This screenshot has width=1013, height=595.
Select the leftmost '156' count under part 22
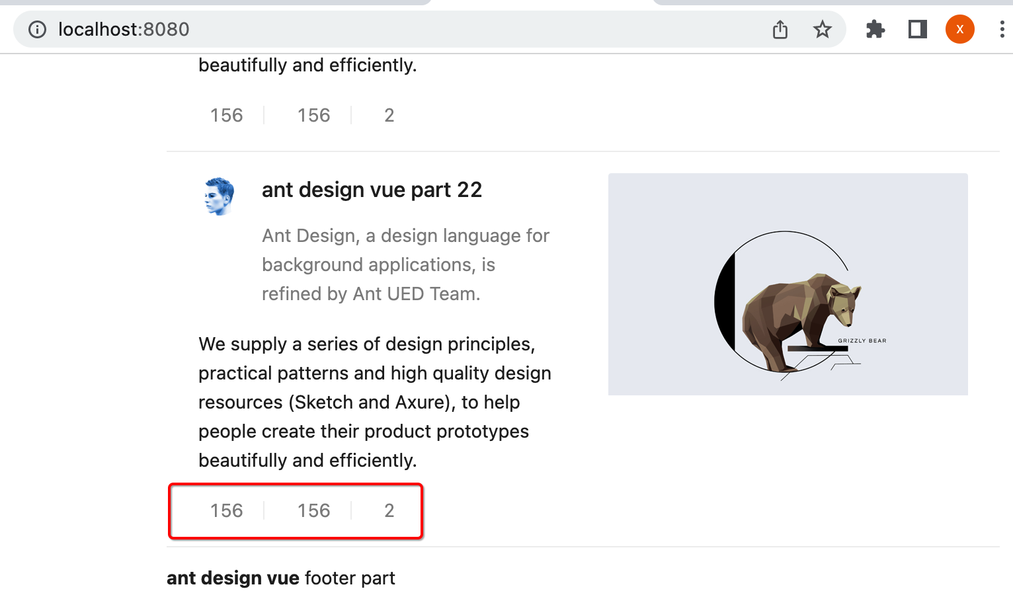point(227,510)
